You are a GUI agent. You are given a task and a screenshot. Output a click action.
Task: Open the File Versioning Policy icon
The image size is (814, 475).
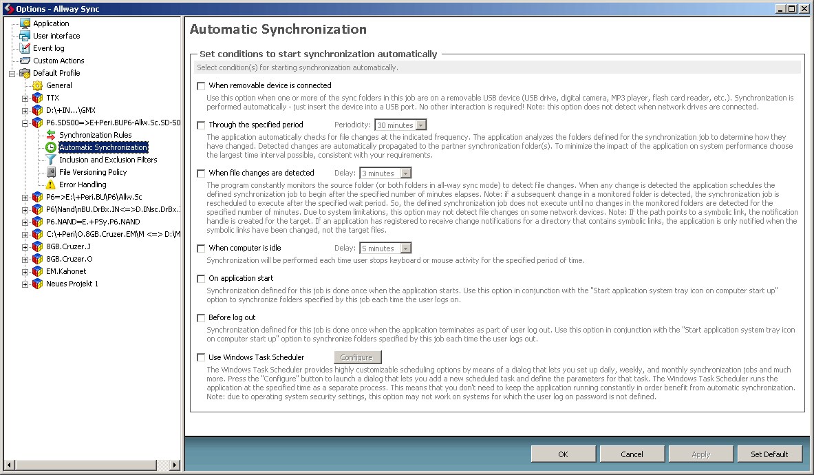[51, 172]
